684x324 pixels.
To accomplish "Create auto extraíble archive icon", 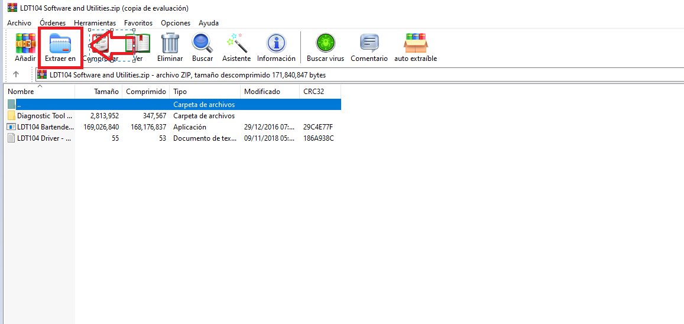I will [x=416, y=43].
